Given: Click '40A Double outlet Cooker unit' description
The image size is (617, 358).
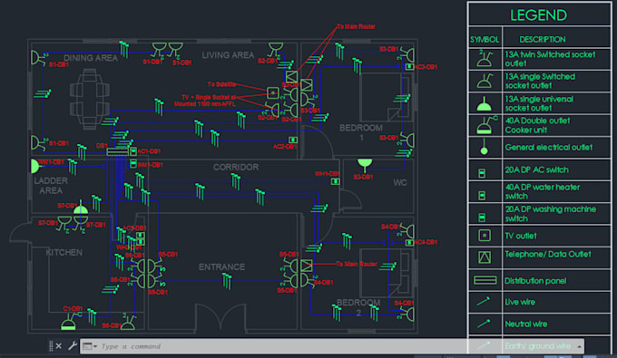Looking at the screenshot, I should click(x=537, y=125).
